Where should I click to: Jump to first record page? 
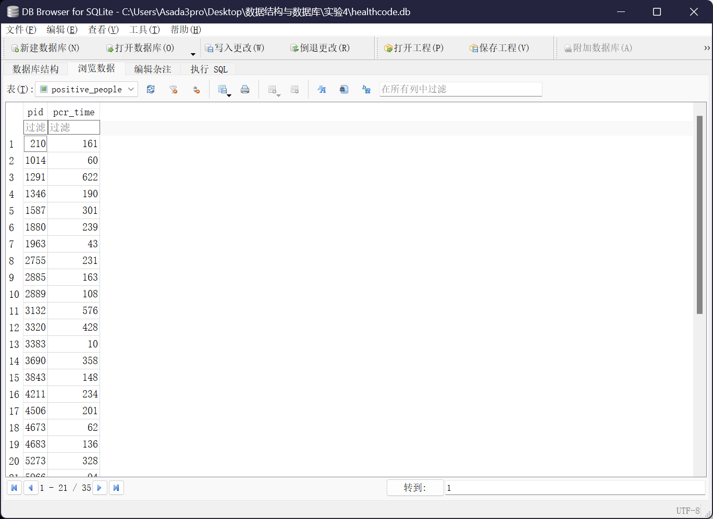click(x=14, y=488)
